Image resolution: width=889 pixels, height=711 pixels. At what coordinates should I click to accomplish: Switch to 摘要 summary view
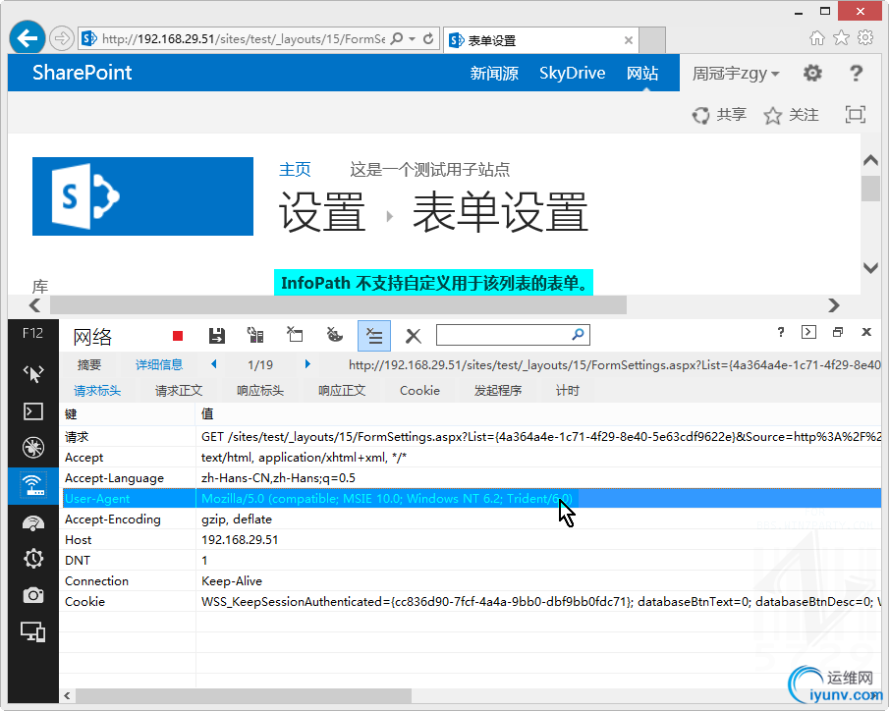coord(89,364)
